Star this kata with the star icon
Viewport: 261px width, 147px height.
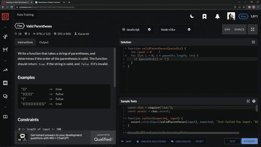coord(16,33)
